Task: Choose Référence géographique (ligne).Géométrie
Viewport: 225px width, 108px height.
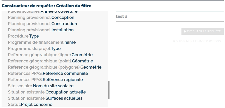Action: [x=50, y=55]
